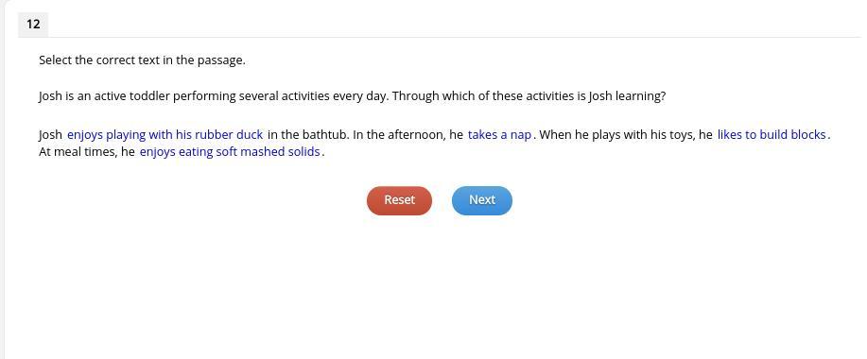This screenshot has width=867, height=359.
Task: Click the red Reset button
Action: pos(399,200)
